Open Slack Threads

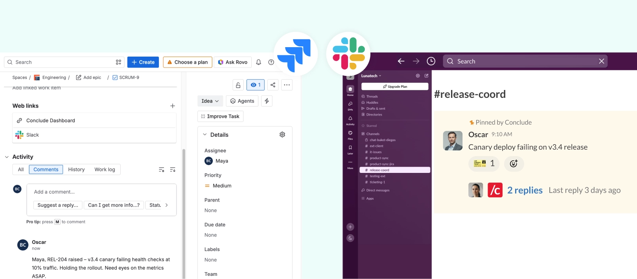(x=370, y=96)
